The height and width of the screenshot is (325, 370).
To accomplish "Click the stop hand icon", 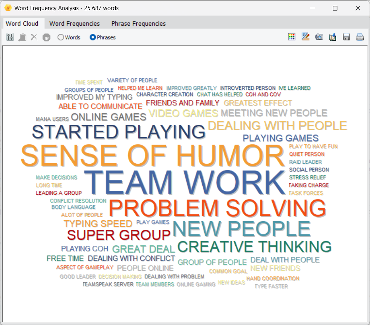I will [x=47, y=37].
